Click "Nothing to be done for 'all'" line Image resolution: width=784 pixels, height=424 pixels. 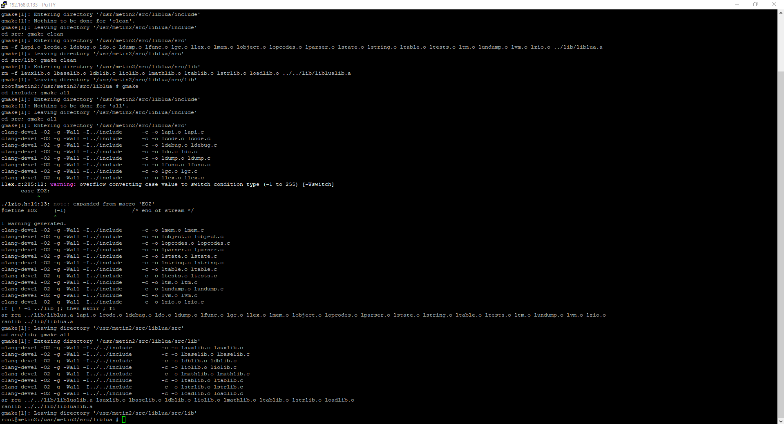[65, 106]
